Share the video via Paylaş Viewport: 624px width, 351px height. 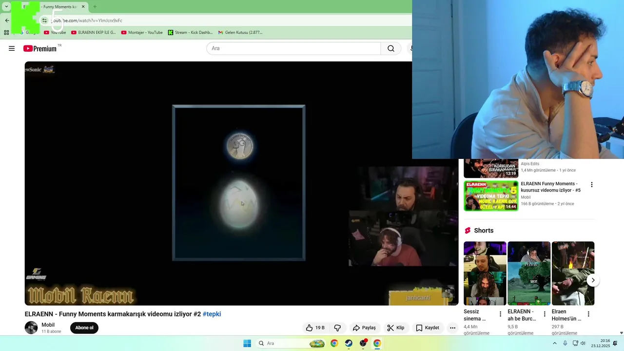point(364,328)
